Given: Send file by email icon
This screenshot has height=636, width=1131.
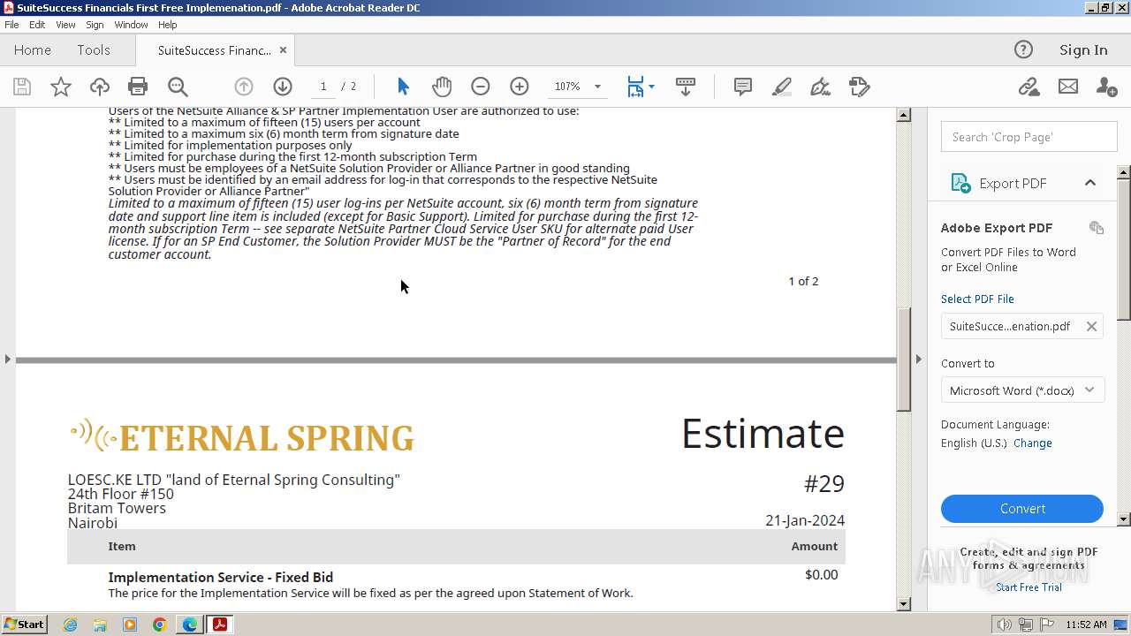Looking at the screenshot, I should pyautogui.click(x=1068, y=87).
